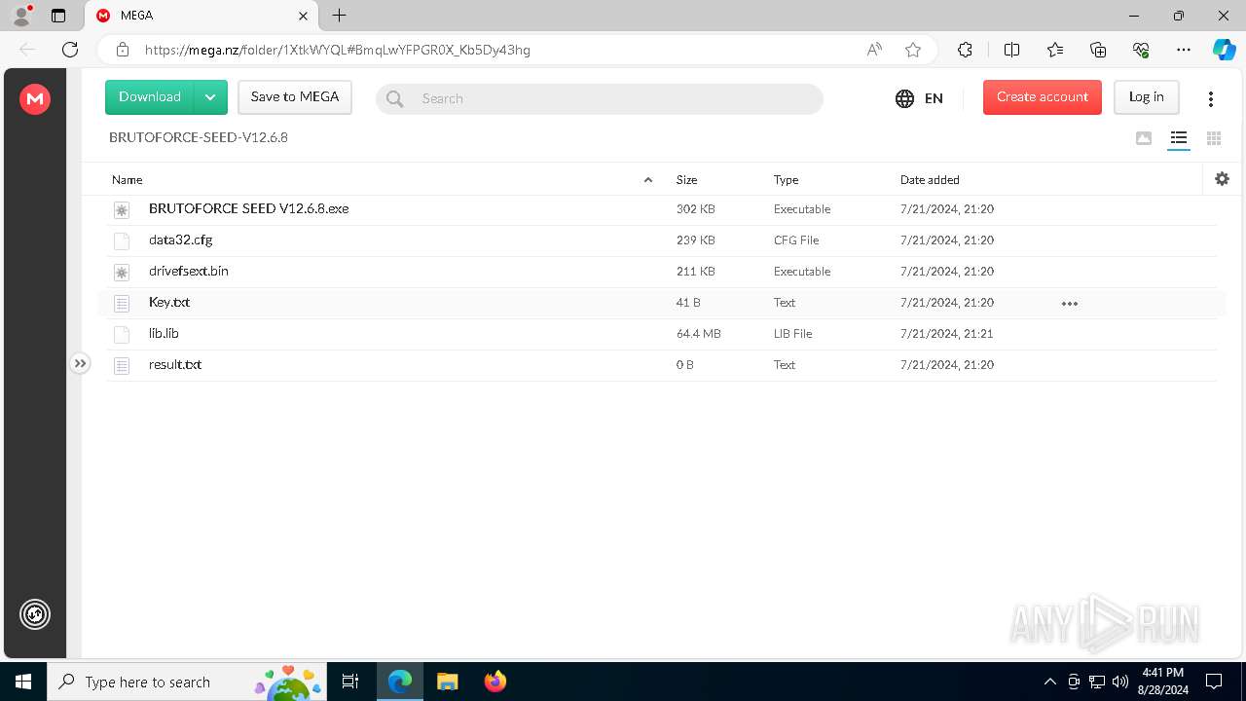The height and width of the screenshot is (701, 1246).
Task: Click Create account button
Action: click(1043, 97)
